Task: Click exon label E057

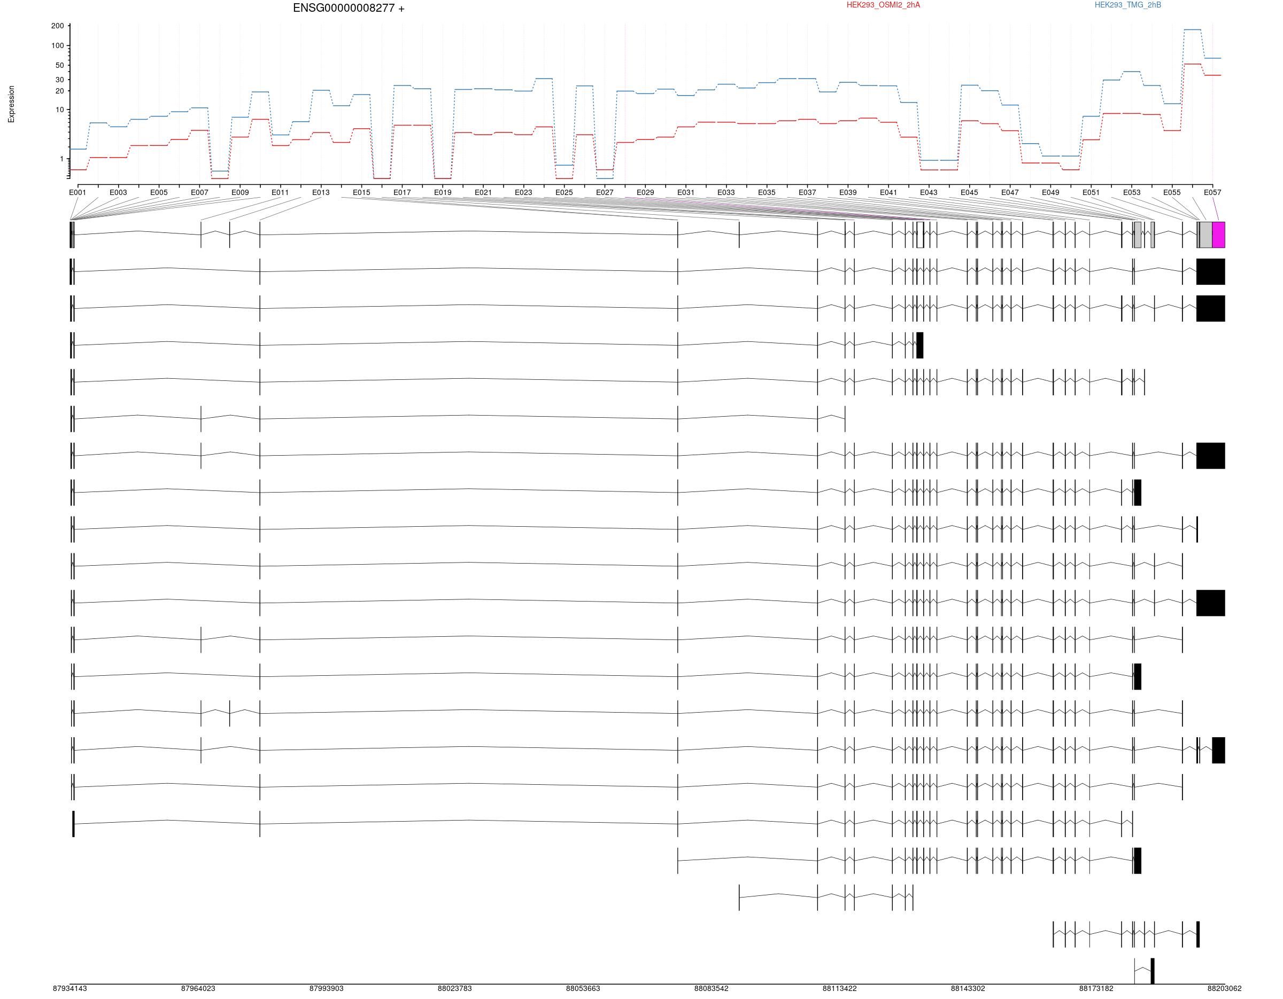Action: pyautogui.click(x=1212, y=192)
